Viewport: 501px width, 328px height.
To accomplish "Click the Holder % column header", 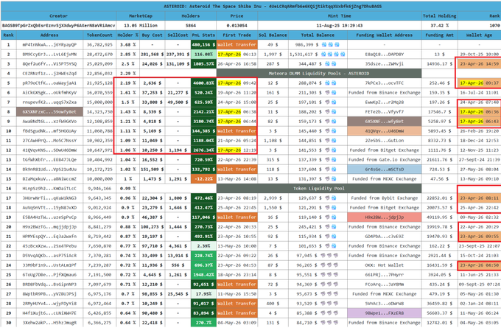I will tap(127, 35).
